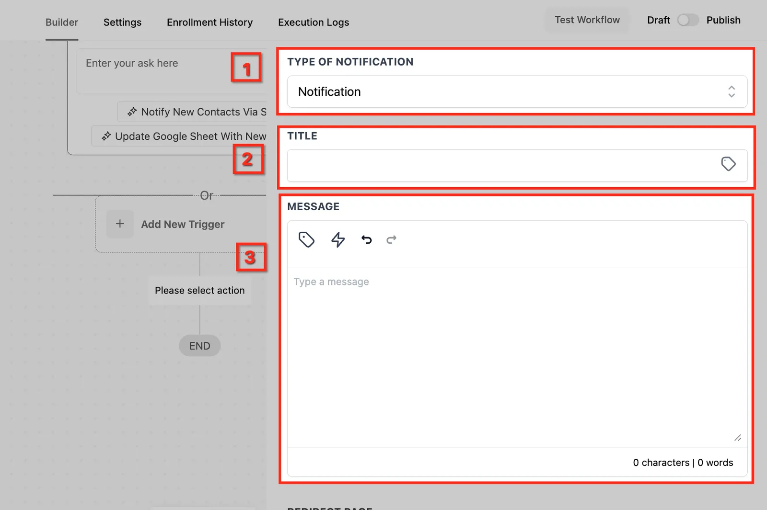Click the Publish label
The image size is (767, 510).
[x=723, y=20]
